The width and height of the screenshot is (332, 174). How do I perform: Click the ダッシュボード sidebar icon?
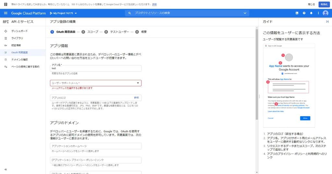6,31
